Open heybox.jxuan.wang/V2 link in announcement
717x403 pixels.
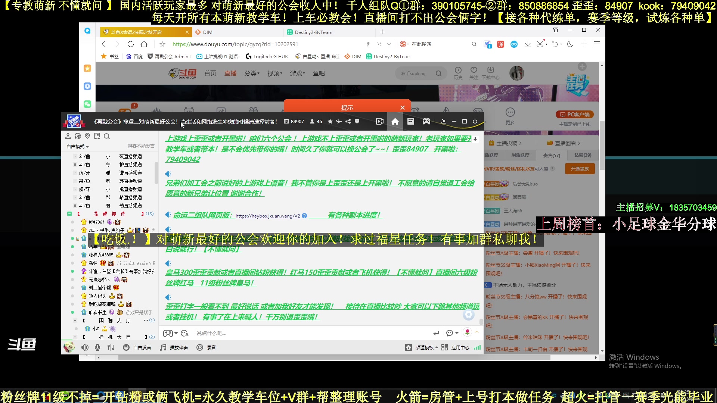(268, 216)
